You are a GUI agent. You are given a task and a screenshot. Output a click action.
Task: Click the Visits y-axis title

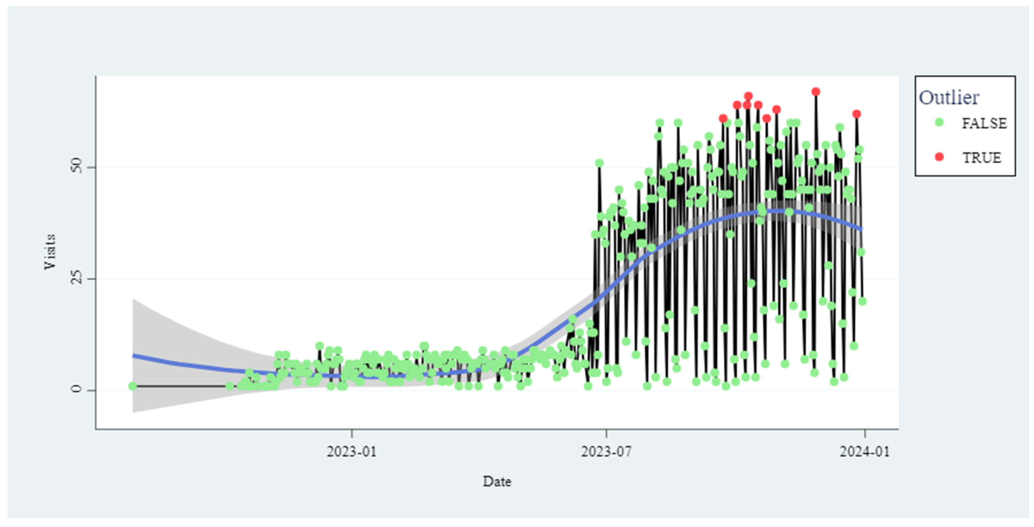pyautogui.click(x=50, y=252)
